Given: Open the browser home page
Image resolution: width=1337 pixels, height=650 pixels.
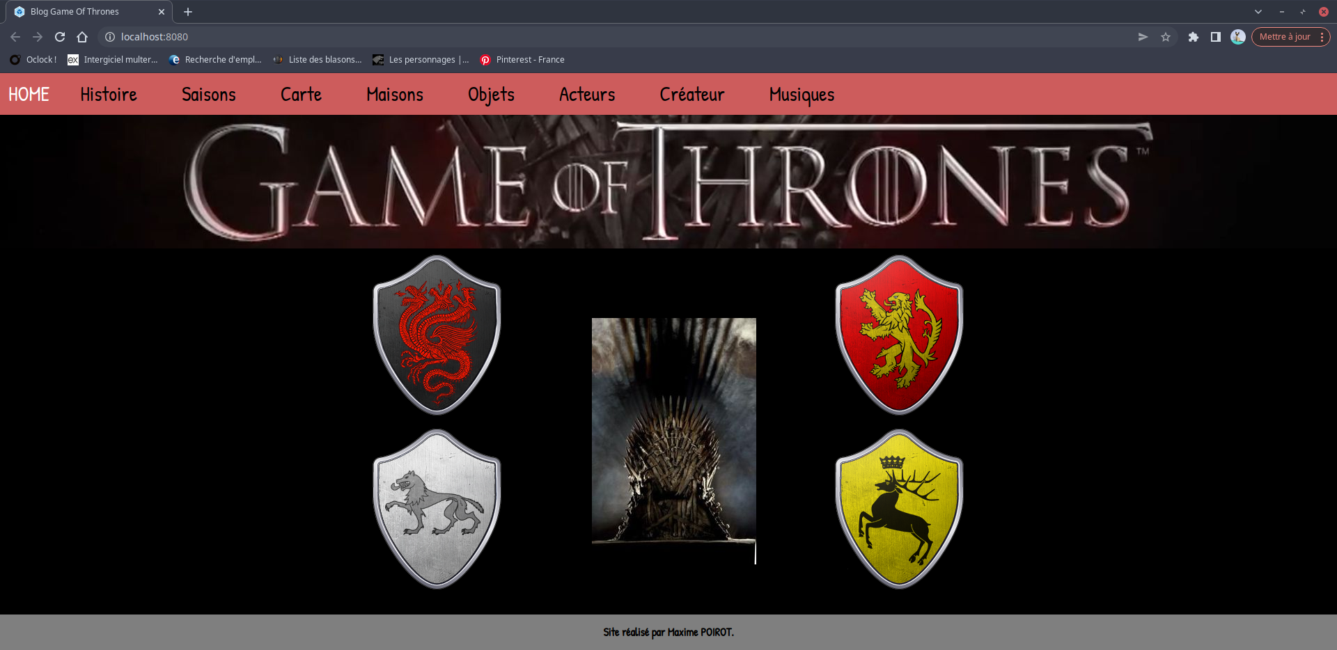Looking at the screenshot, I should click(82, 37).
